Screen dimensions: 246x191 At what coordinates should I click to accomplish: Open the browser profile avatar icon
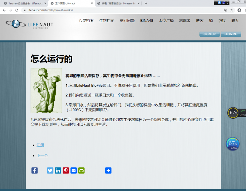(239, 10)
